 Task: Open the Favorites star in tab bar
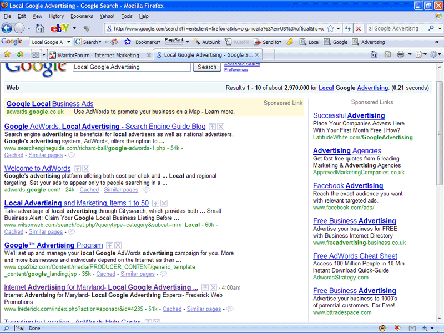click(7, 54)
